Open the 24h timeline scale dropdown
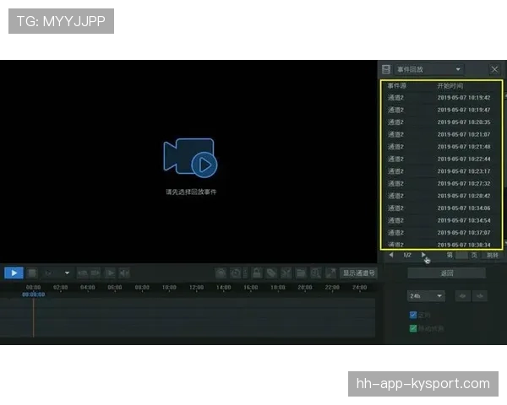 tap(426, 296)
